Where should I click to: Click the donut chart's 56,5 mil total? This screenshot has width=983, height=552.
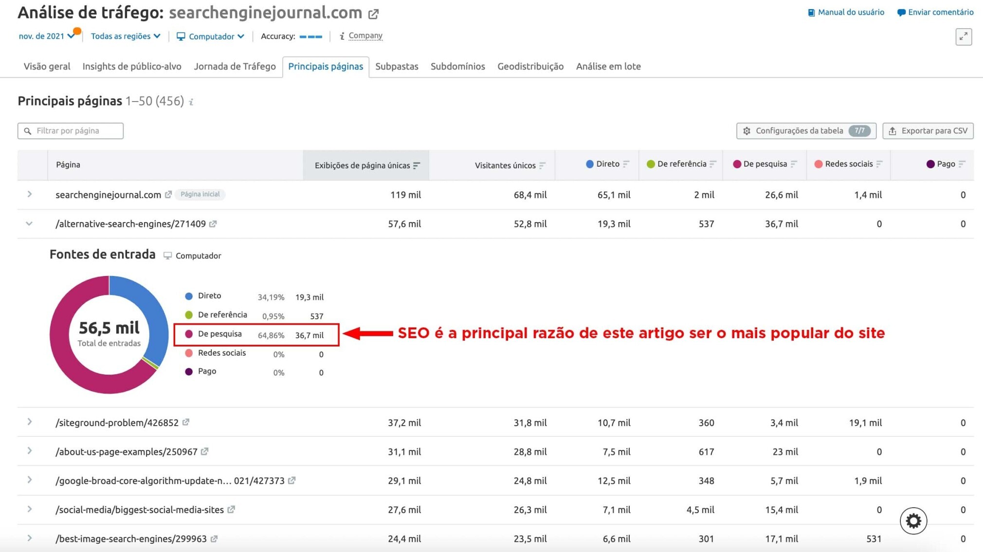109,328
